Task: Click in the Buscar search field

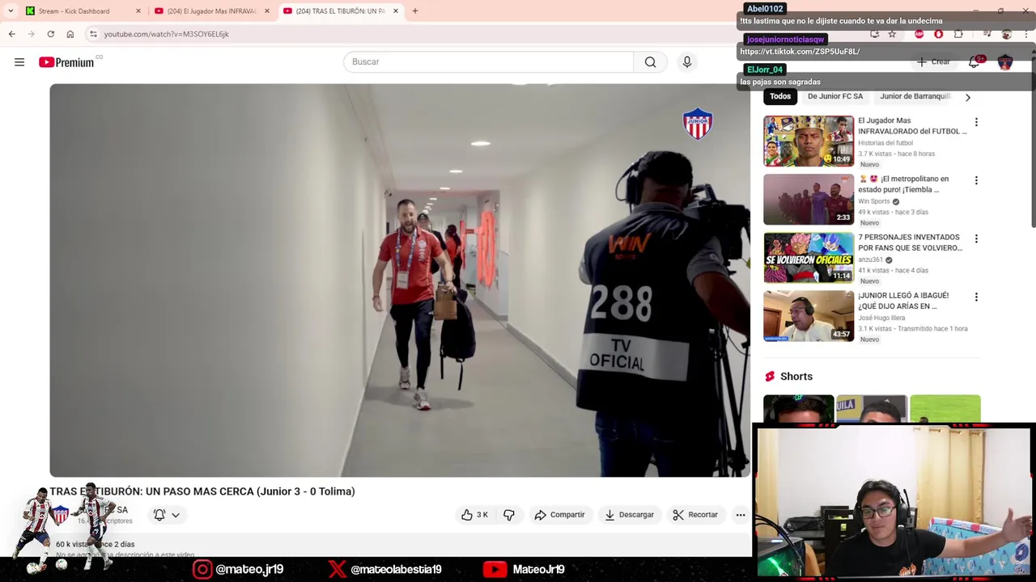Action: coord(488,62)
